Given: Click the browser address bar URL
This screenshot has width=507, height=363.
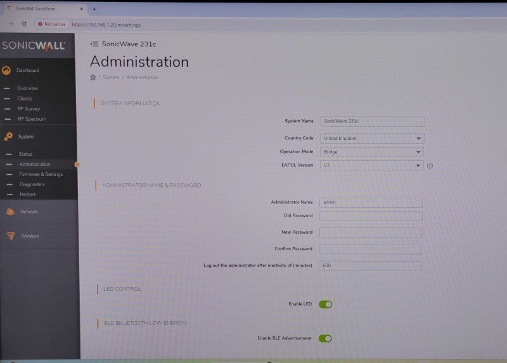Looking at the screenshot, I should (x=106, y=25).
